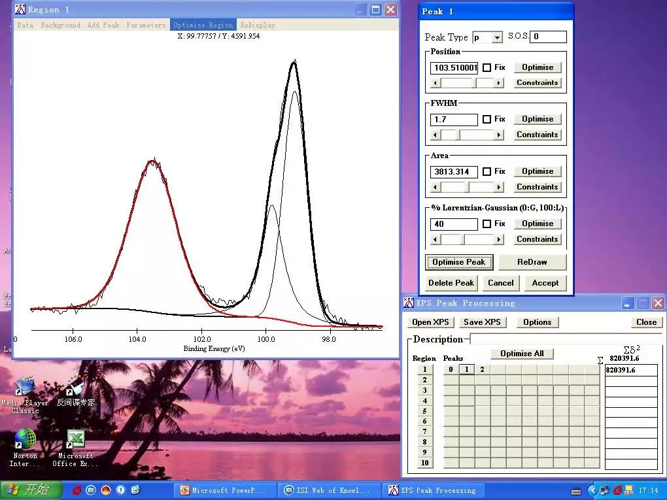Open Media Player Classic desktop shortcut
Screen dimensions: 667x500
coord(25,394)
